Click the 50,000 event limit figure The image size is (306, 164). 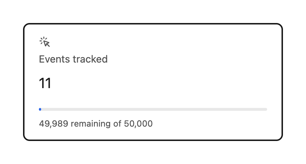point(138,124)
